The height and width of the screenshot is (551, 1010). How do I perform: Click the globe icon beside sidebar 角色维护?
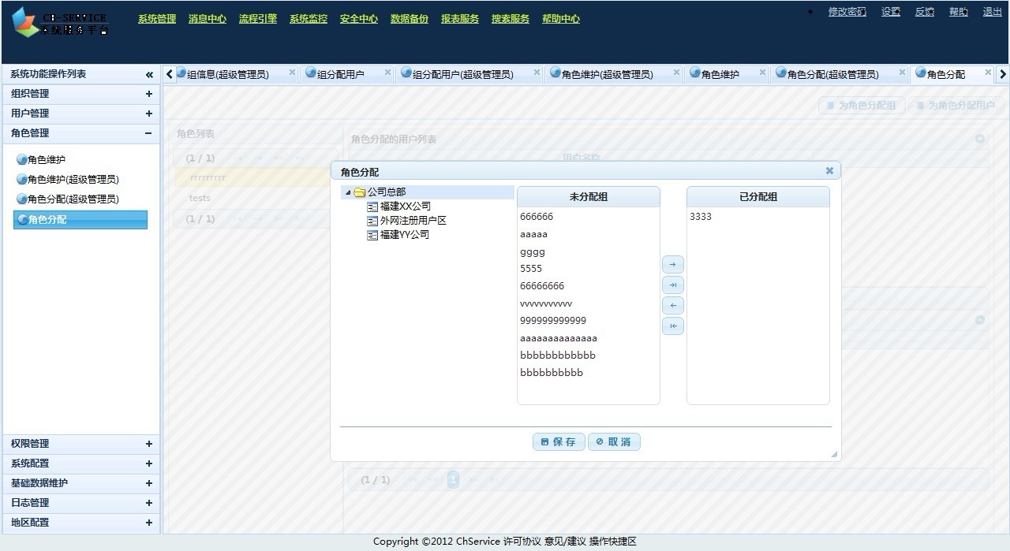[x=21, y=159]
